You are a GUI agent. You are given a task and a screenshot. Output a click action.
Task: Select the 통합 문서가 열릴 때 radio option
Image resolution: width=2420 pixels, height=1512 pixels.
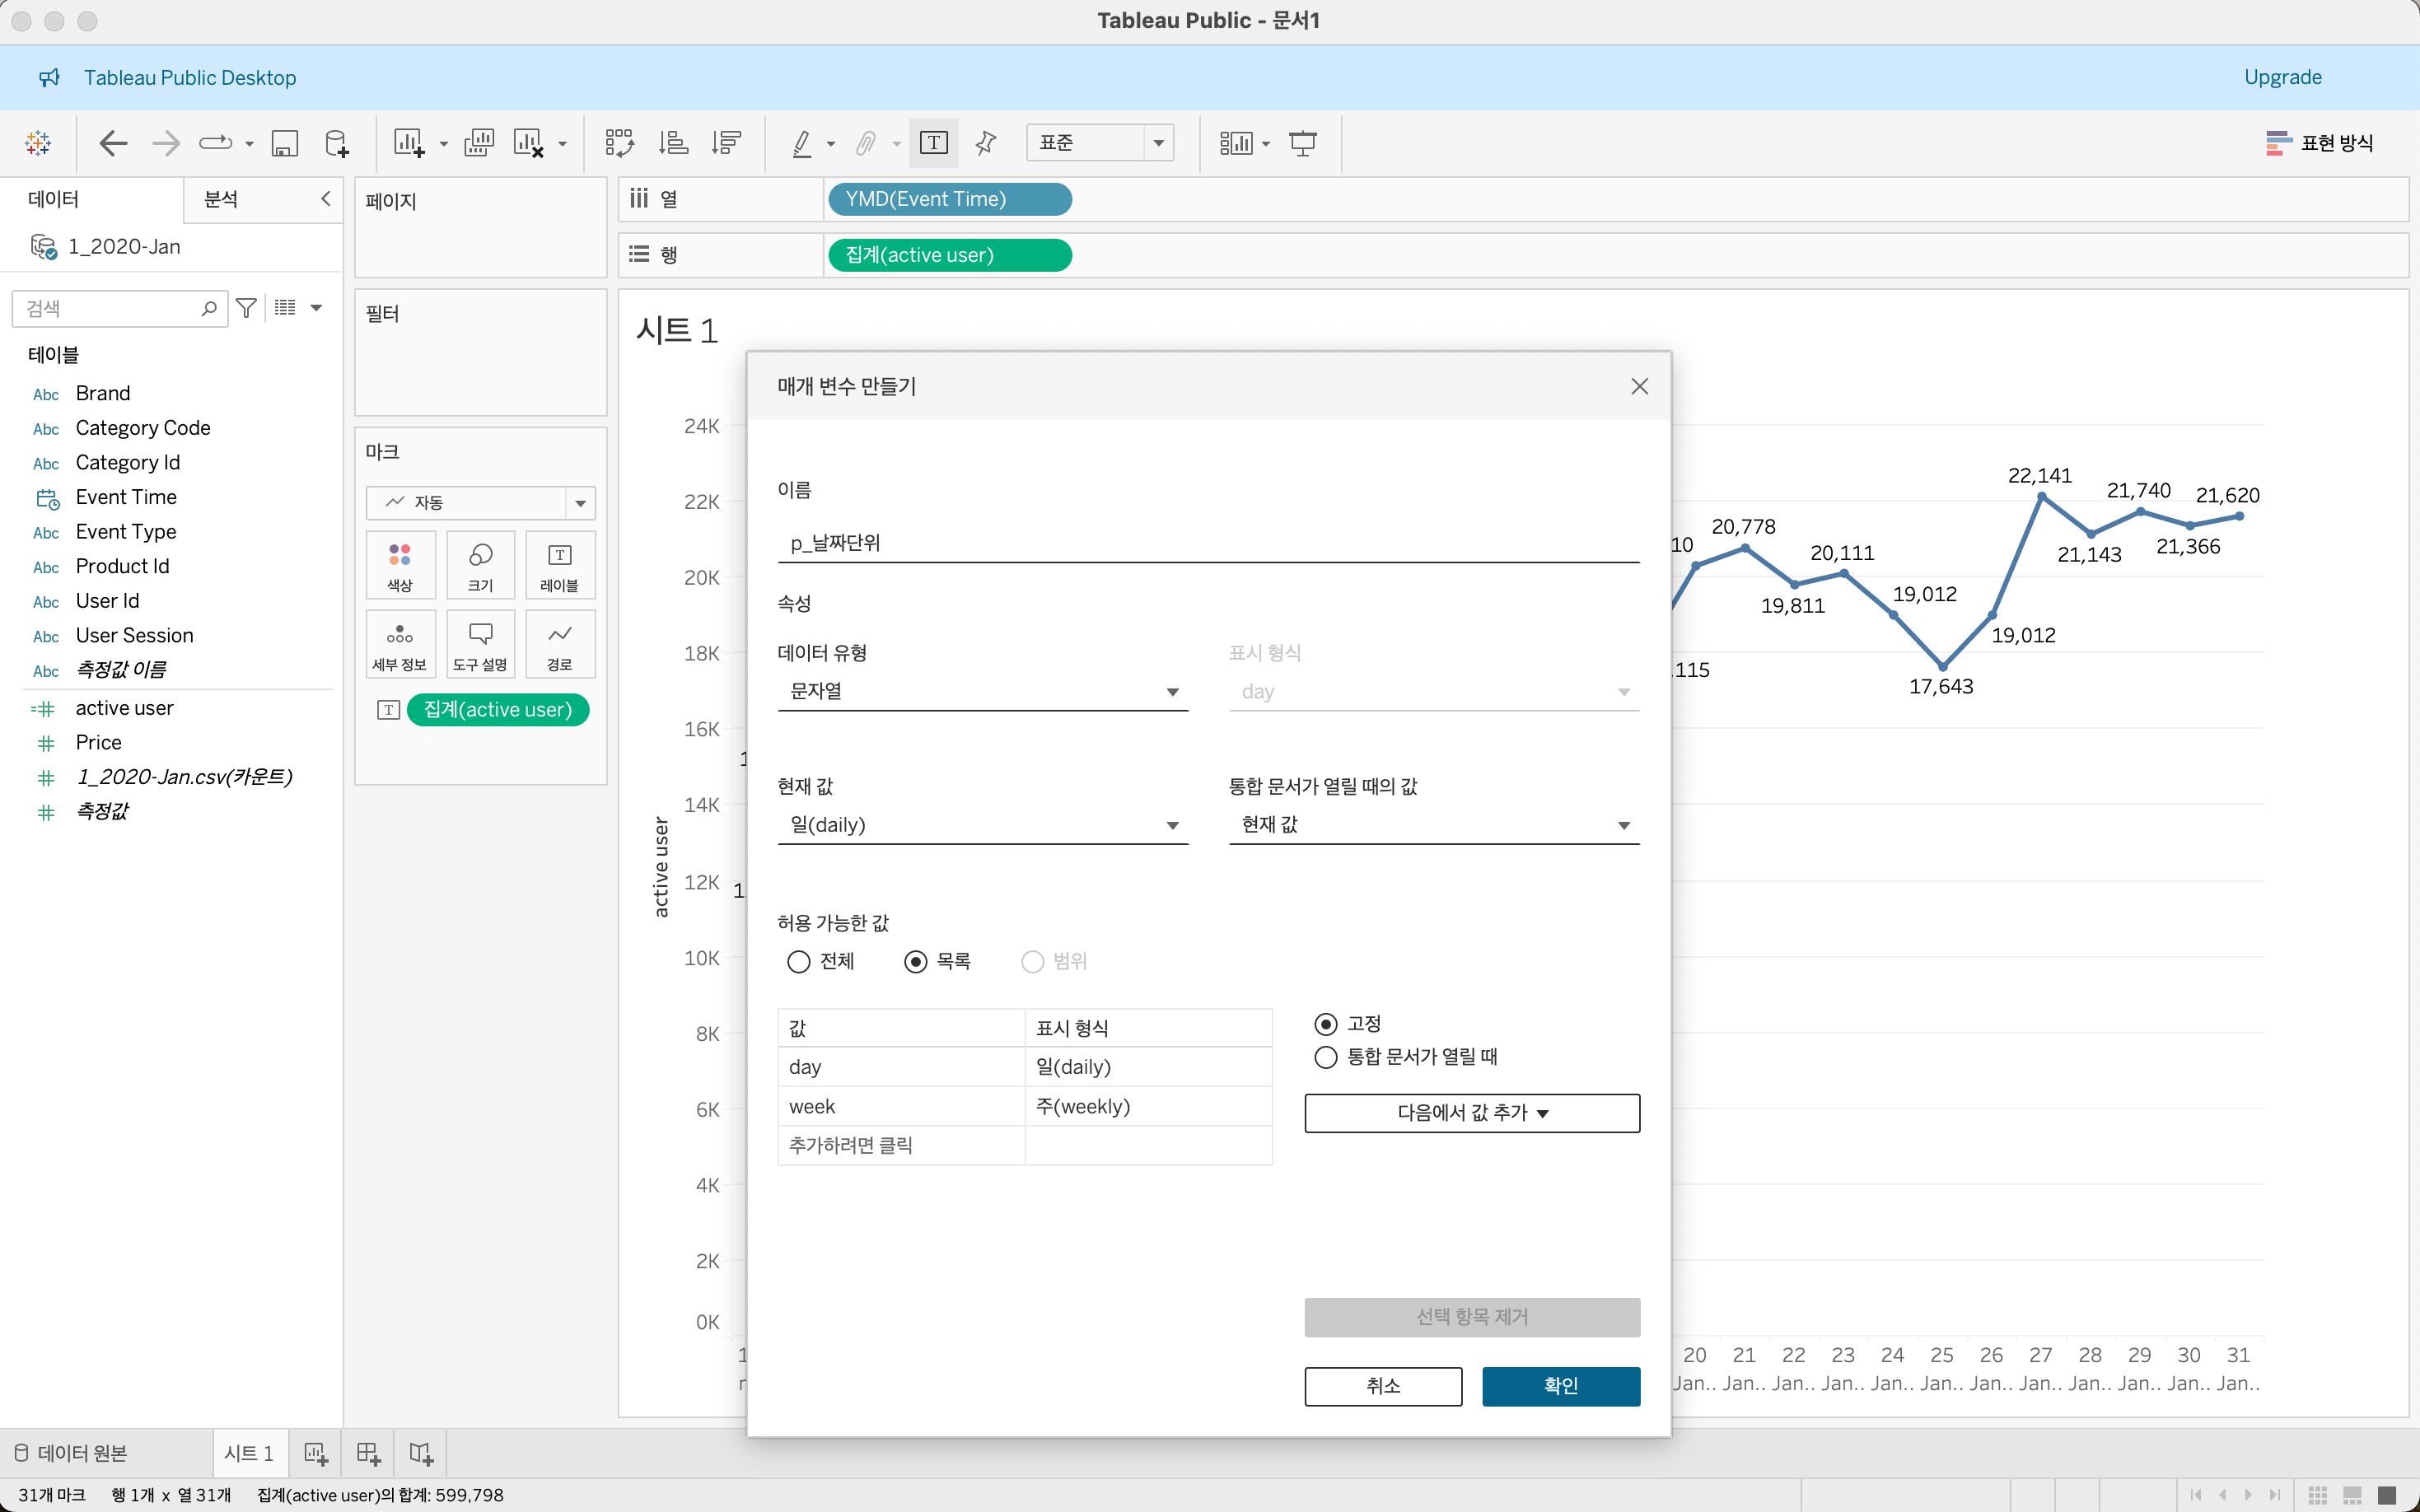pyautogui.click(x=1326, y=1057)
